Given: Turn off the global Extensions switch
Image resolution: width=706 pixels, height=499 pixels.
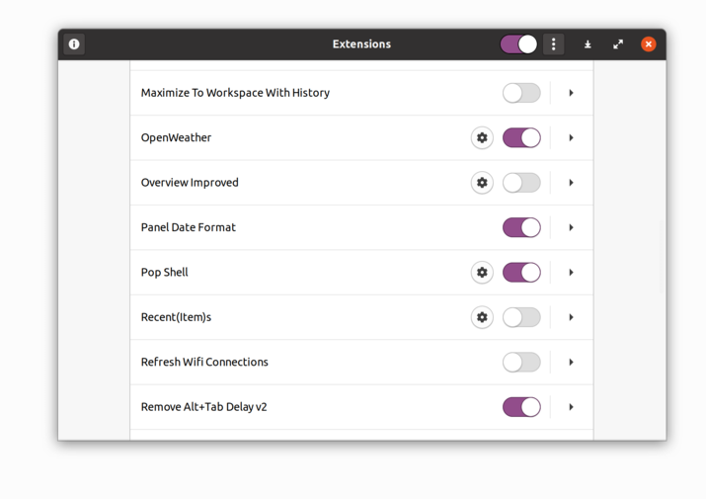Looking at the screenshot, I should click(518, 44).
